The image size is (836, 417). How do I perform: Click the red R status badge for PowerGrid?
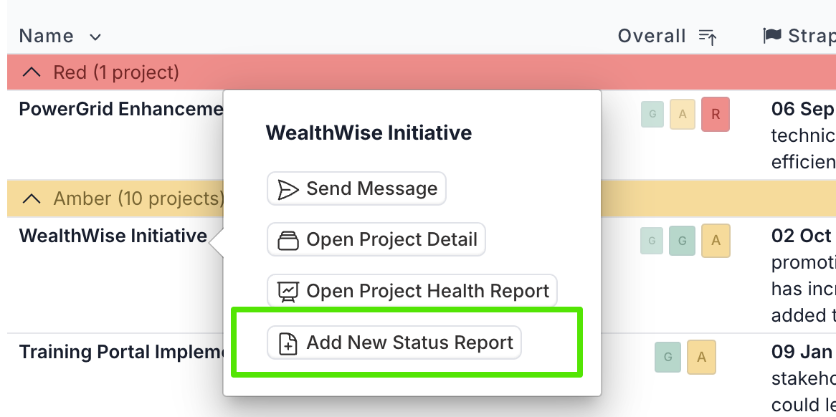click(716, 114)
